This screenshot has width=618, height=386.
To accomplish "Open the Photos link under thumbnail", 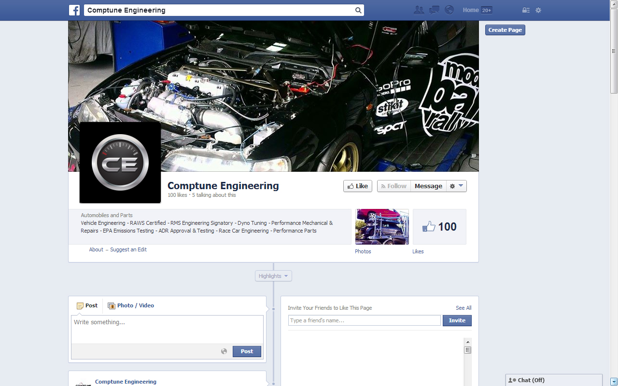I will [363, 251].
